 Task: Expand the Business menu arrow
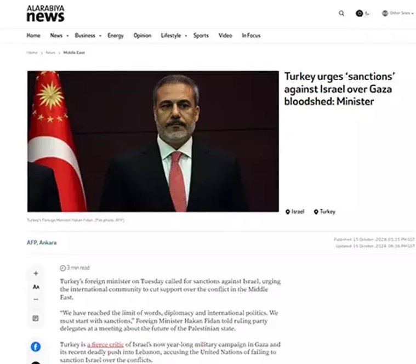[100, 36]
